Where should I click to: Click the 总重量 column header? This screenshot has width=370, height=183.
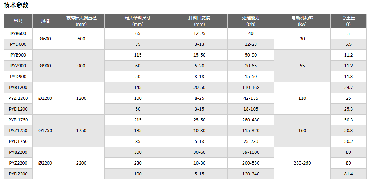click(348, 21)
